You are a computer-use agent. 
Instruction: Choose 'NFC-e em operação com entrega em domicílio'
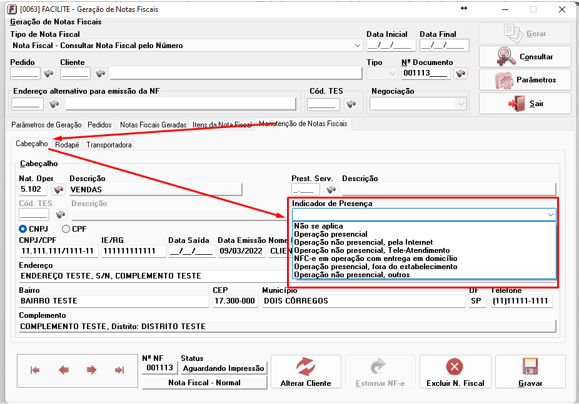[x=424, y=259]
